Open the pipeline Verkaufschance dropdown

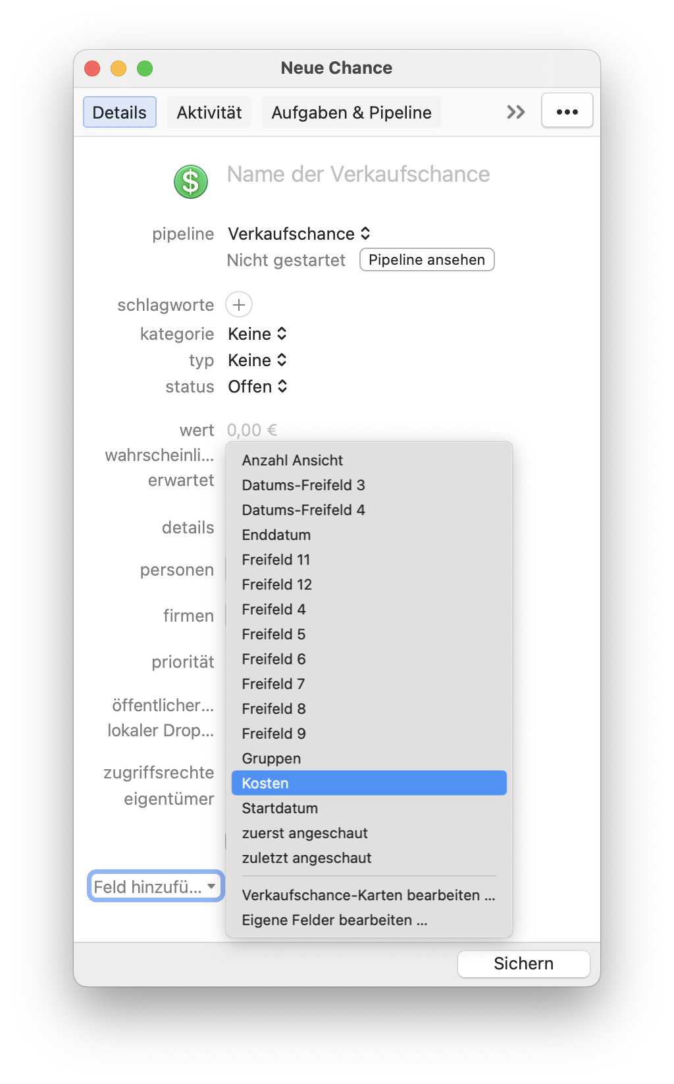pos(299,234)
